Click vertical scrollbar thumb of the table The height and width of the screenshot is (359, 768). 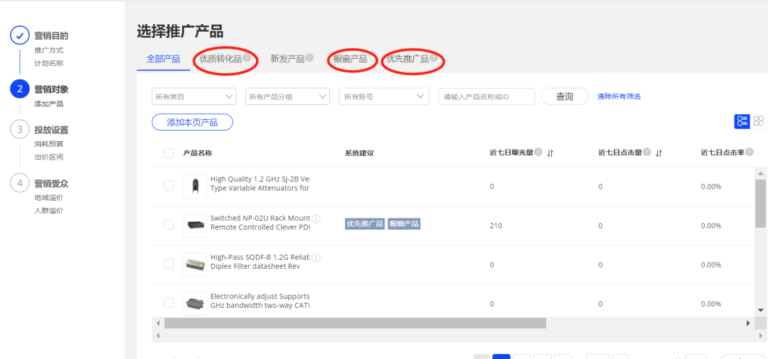tap(760, 204)
